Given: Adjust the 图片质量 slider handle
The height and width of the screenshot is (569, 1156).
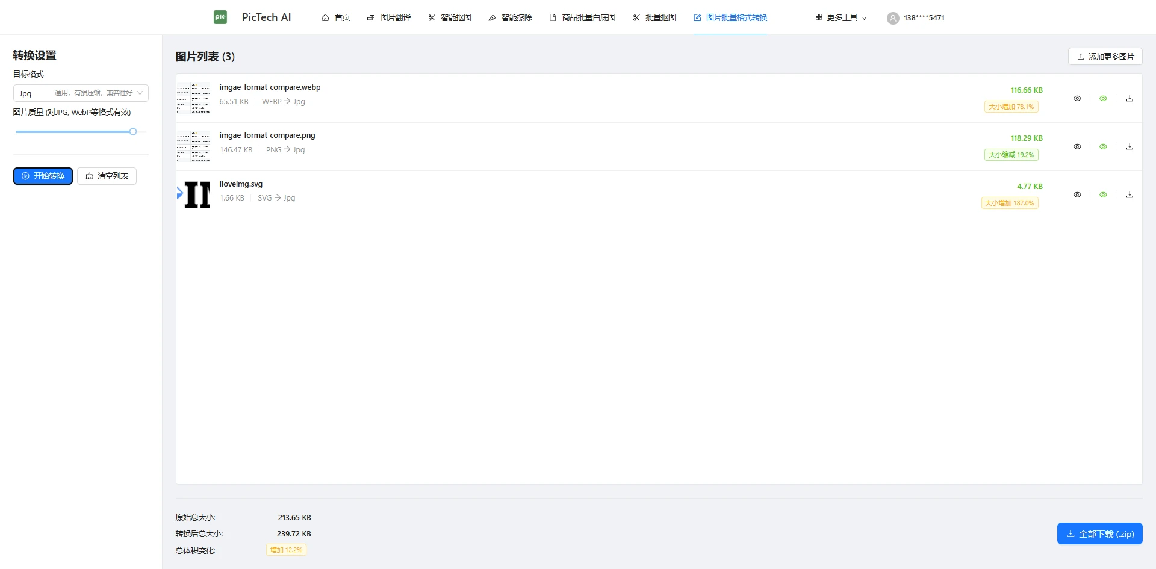Looking at the screenshot, I should click(133, 131).
